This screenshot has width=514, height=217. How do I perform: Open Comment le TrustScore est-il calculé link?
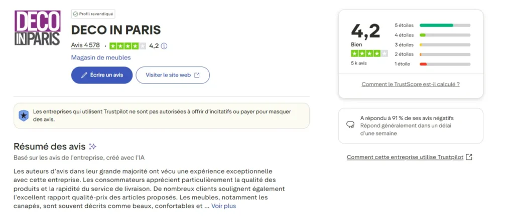(x=410, y=84)
